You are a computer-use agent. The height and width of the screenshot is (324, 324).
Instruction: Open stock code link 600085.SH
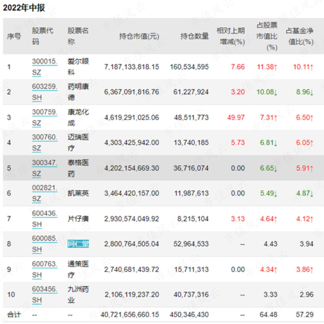pyautogui.click(x=45, y=244)
